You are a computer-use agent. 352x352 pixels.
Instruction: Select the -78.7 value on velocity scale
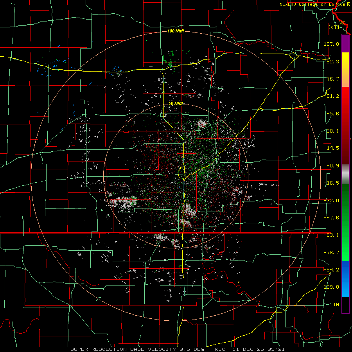pos(331,253)
